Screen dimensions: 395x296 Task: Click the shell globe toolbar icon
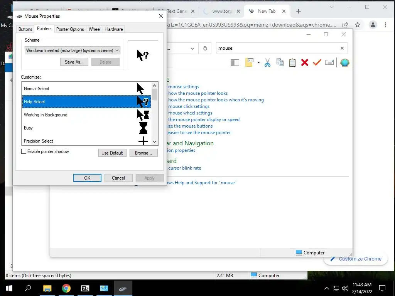pyautogui.click(x=344, y=62)
